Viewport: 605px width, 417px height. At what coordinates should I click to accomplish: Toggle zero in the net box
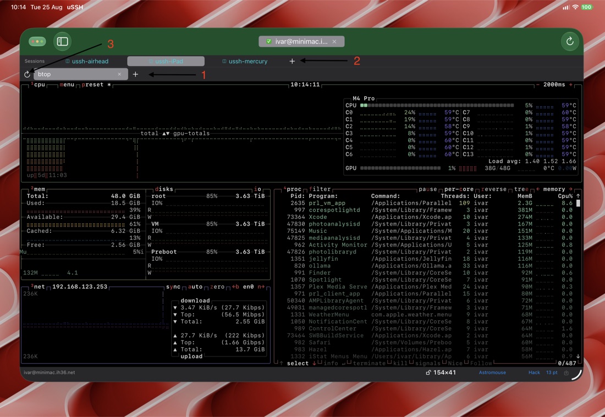(x=217, y=287)
